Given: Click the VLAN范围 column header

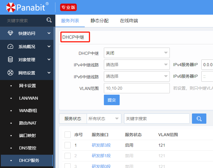Looking at the screenshot, I should pos(168,135).
